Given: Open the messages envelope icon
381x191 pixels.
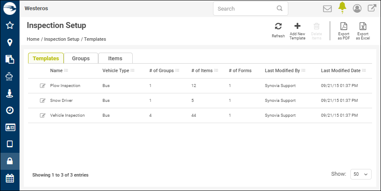Looking at the screenshot, I should click(x=327, y=8).
